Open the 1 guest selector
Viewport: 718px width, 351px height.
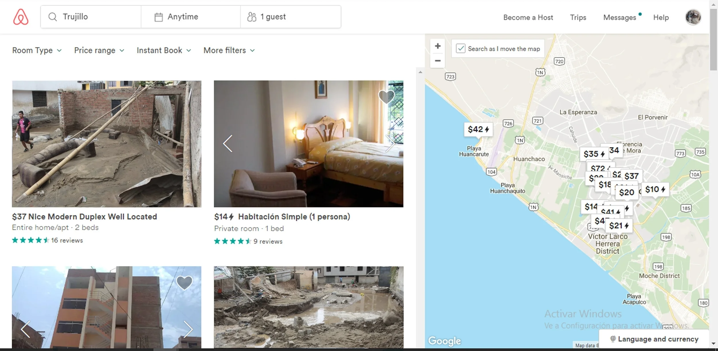[291, 17]
